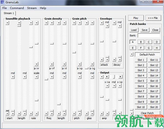
Task: Click down arrow of a->l slider
Action: pyautogui.click(x=64, y=64)
